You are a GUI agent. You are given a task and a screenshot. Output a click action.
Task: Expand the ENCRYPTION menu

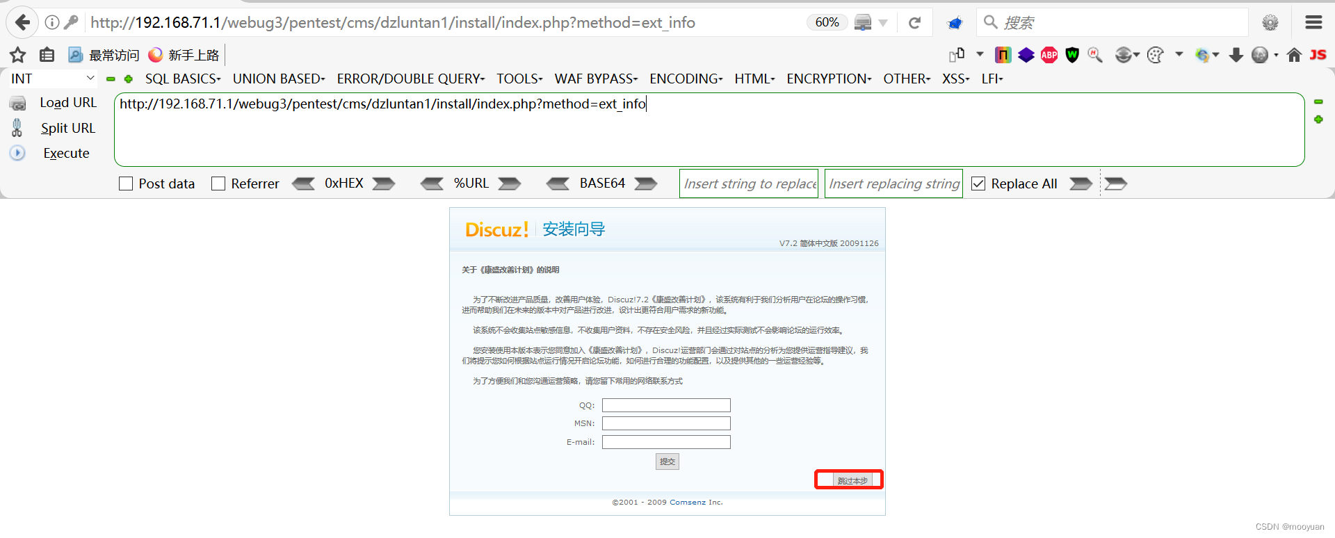tap(829, 79)
